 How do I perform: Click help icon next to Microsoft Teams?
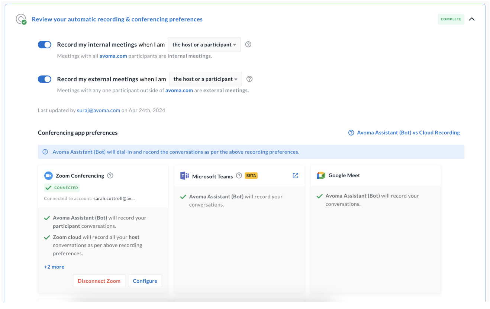pyautogui.click(x=239, y=176)
